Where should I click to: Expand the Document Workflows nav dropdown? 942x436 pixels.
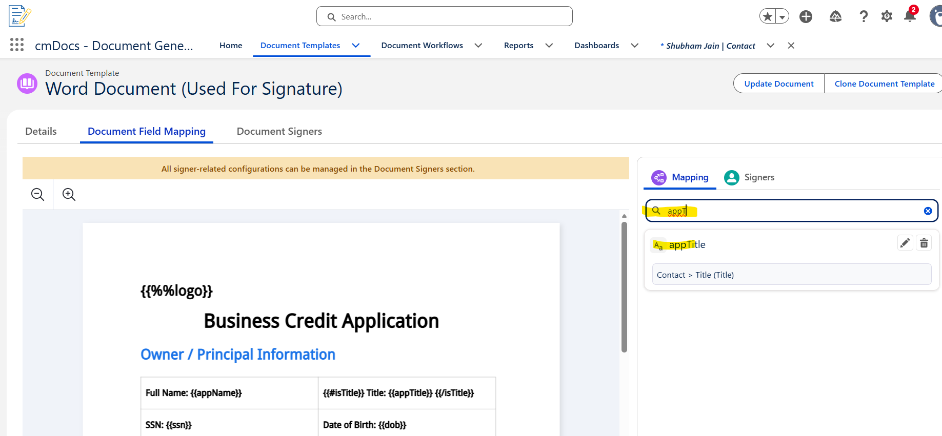478,46
